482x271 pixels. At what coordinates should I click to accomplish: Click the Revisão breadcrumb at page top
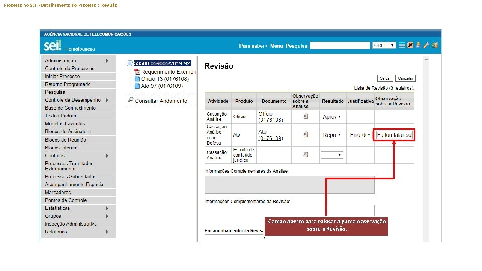(x=109, y=5)
